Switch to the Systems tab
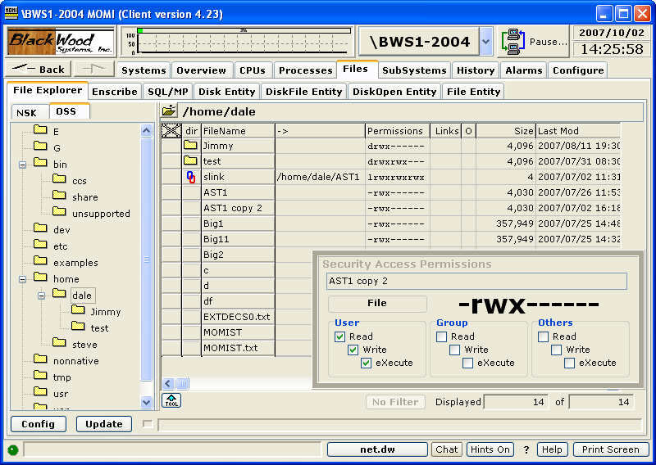The height and width of the screenshot is (465, 656). [143, 70]
